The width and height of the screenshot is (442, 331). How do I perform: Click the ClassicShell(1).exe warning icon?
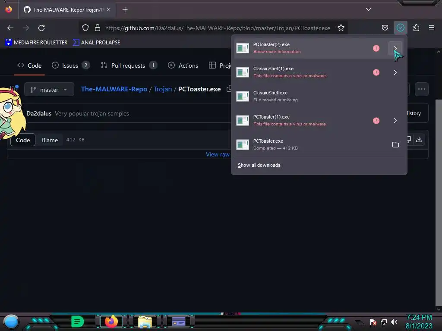pyautogui.click(x=376, y=72)
